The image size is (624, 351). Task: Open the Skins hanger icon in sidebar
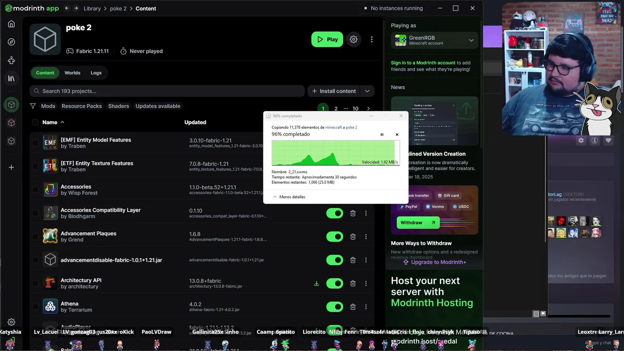(x=11, y=60)
